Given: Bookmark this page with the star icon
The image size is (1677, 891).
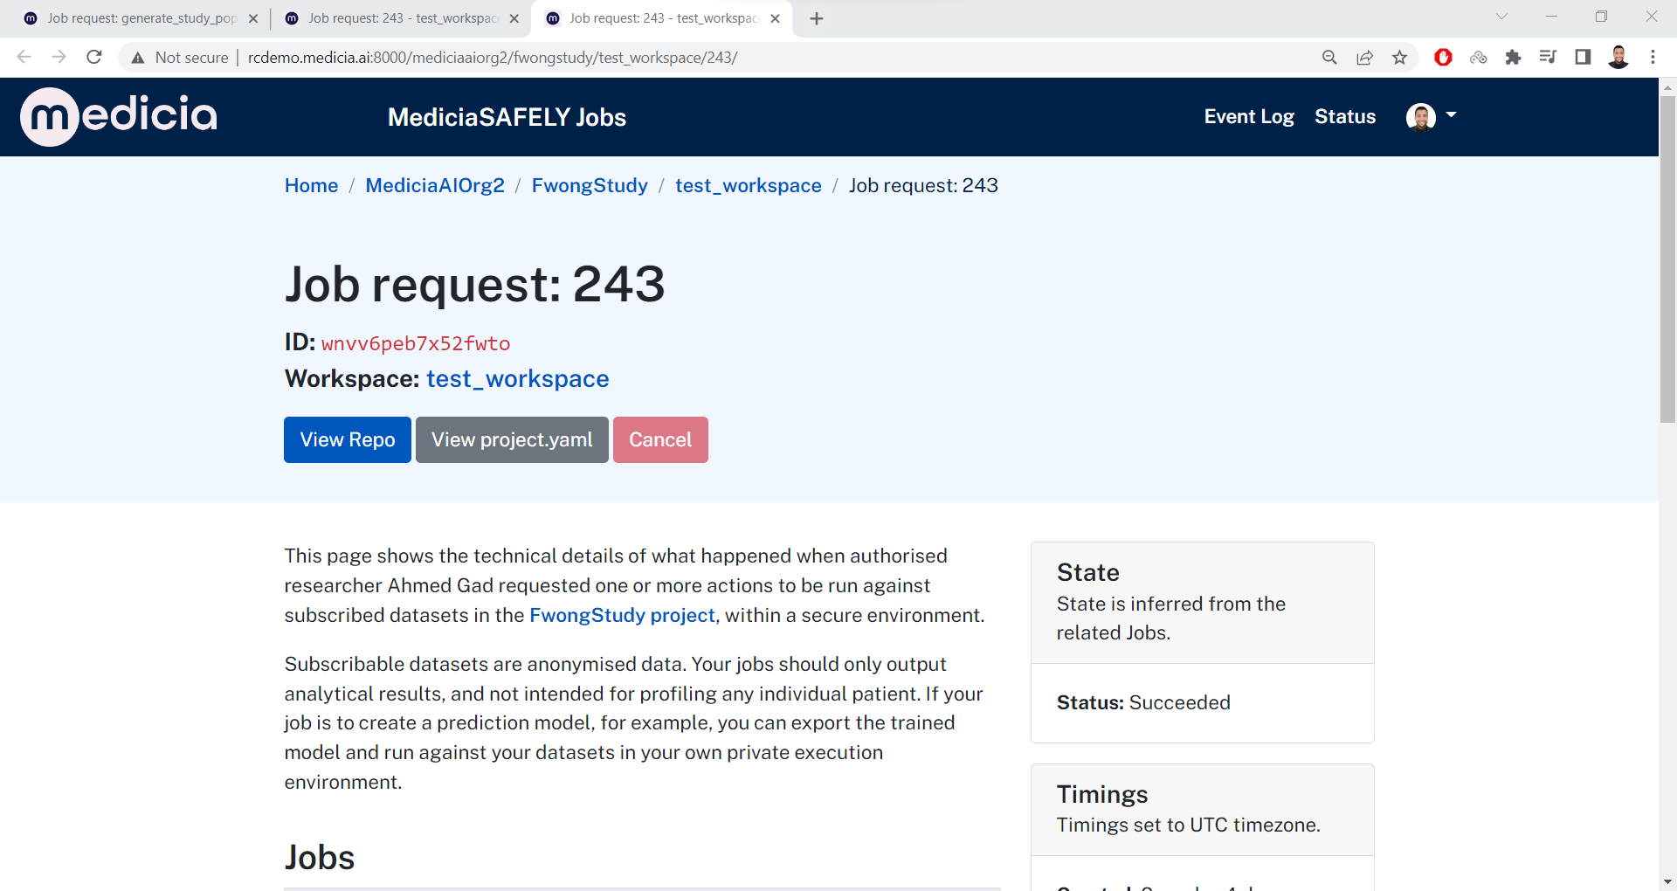Looking at the screenshot, I should tap(1399, 58).
